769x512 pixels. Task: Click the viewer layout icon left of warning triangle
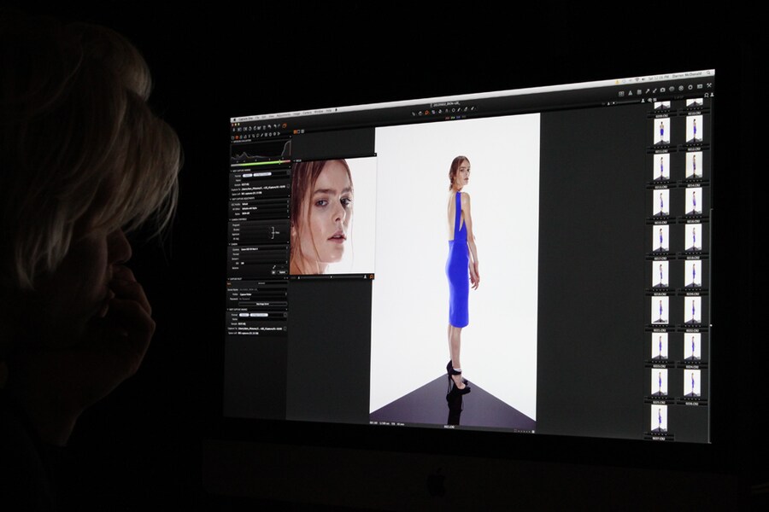point(621,94)
